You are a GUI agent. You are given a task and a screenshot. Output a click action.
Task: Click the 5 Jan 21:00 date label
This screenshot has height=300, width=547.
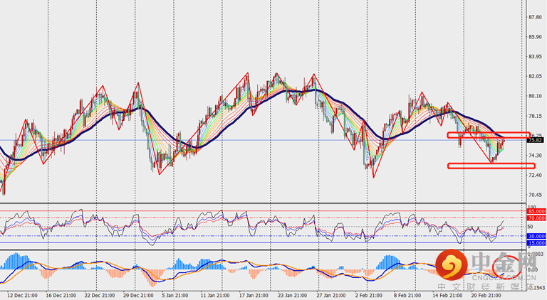tap(176, 293)
